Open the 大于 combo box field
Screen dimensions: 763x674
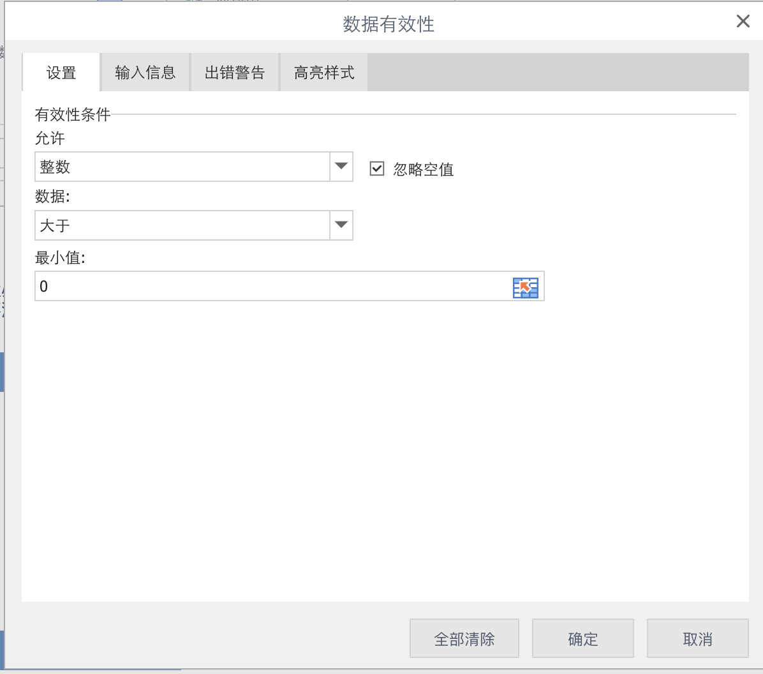point(182,225)
